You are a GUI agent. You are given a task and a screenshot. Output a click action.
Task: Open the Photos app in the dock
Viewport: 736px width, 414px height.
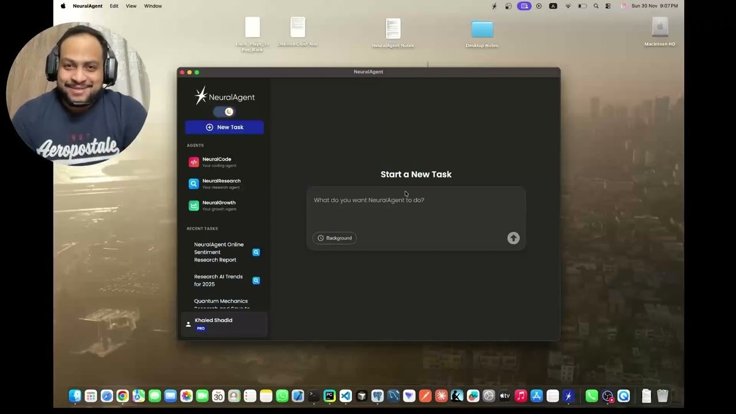[x=186, y=396]
